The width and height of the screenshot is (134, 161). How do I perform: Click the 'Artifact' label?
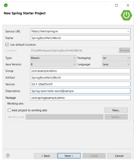pyautogui.click(x=10, y=78)
